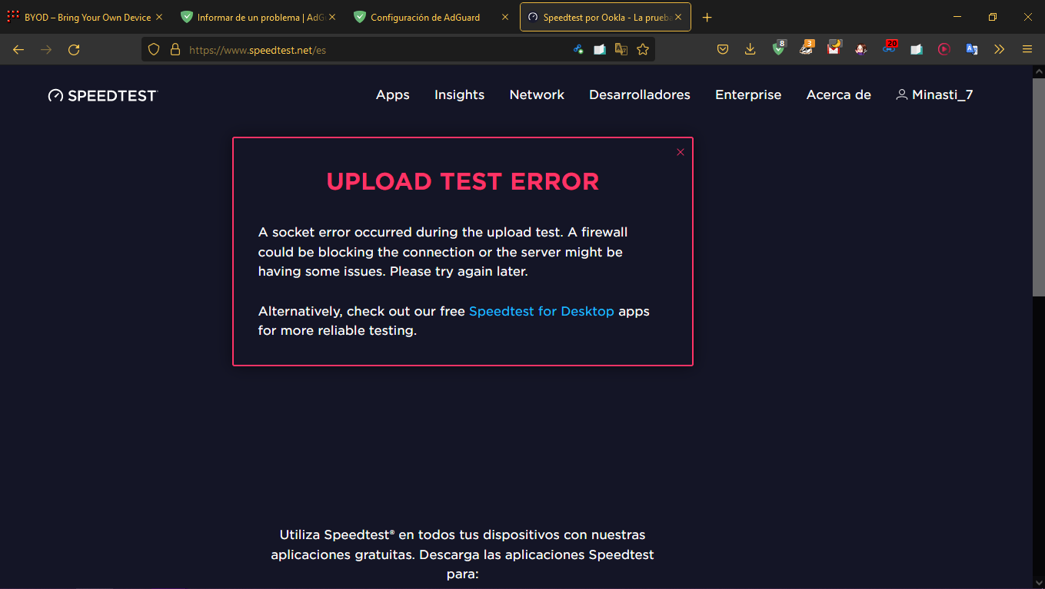
Task: Open the Acerca de navigation link
Action: tap(839, 95)
